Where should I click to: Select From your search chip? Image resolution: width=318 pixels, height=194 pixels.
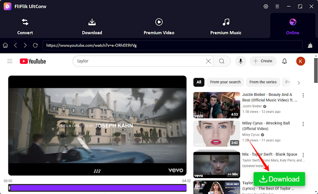point(225,82)
